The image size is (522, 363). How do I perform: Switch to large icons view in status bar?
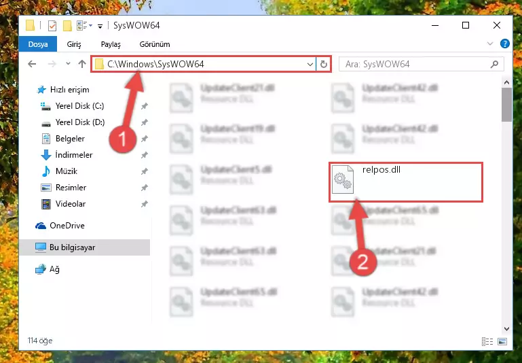(x=502, y=341)
